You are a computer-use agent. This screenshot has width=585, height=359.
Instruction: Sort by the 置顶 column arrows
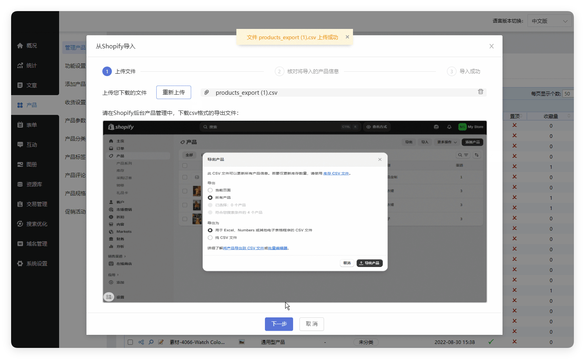pyautogui.click(x=522, y=116)
